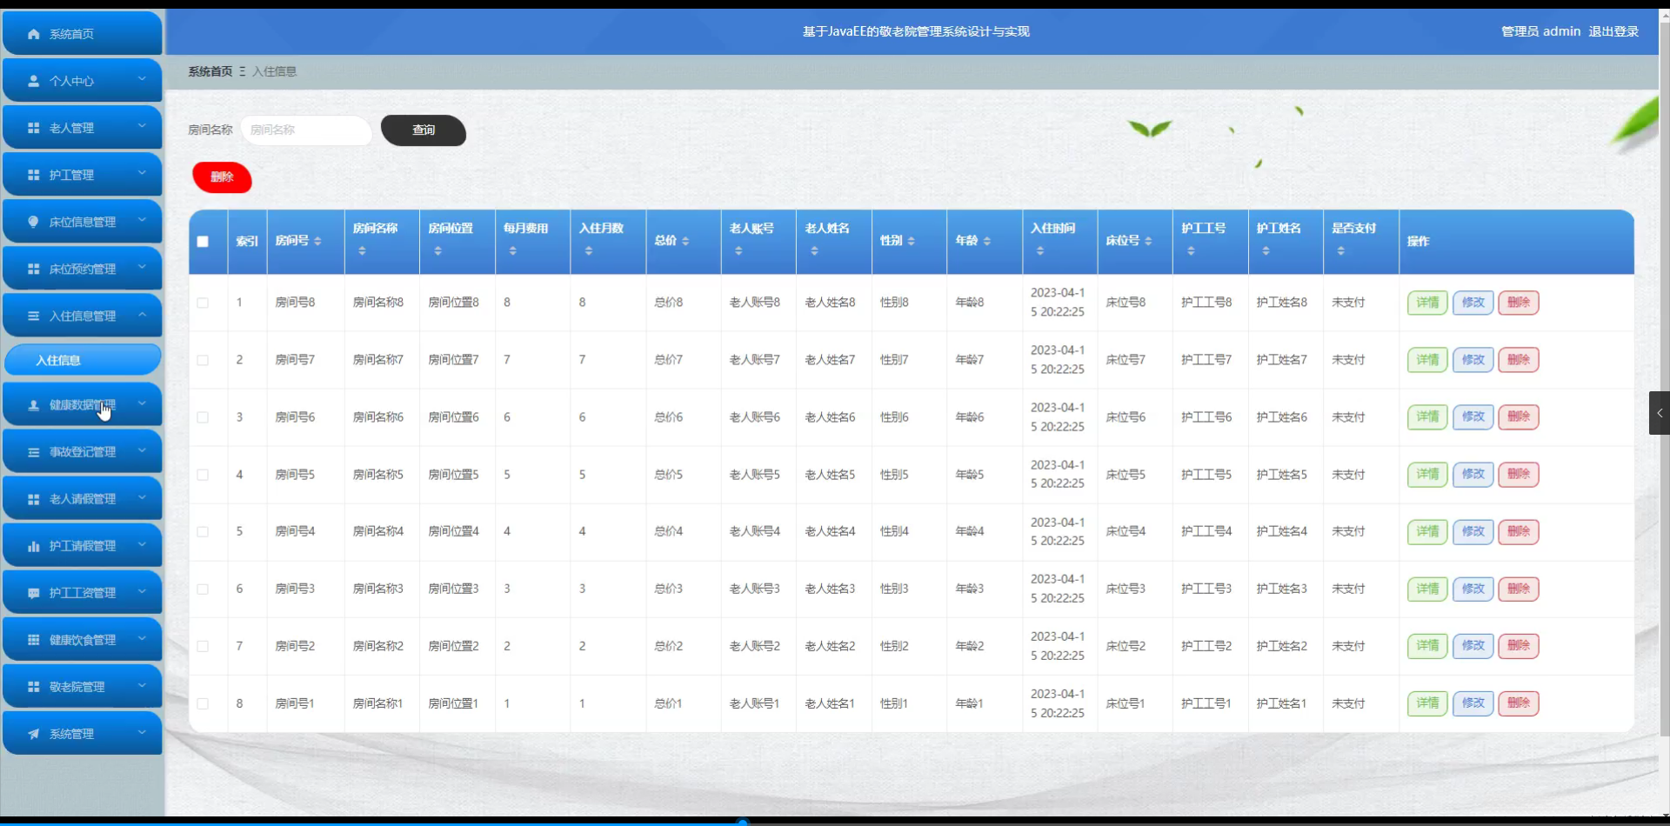Sort by 房间名称 column arrows
1670x826 pixels.
click(362, 250)
